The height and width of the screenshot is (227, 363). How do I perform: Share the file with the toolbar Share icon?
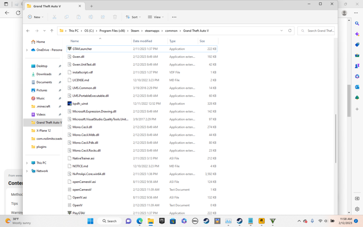[103, 17]
